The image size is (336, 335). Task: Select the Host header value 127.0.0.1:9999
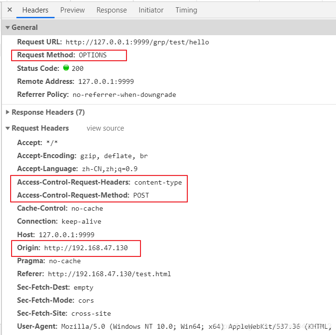(67, 235)
